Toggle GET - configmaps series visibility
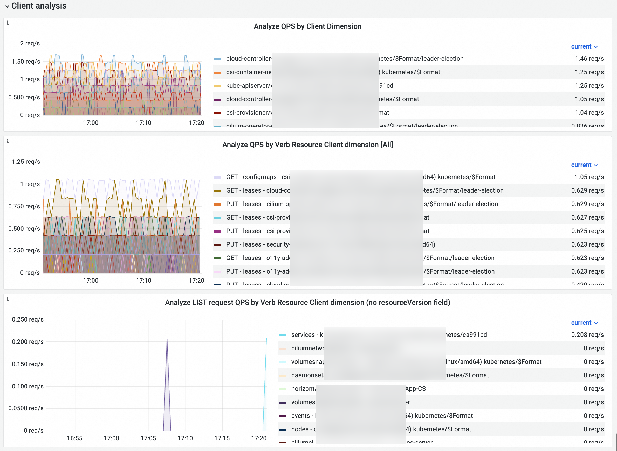617x451 pixels. point(257,177)
